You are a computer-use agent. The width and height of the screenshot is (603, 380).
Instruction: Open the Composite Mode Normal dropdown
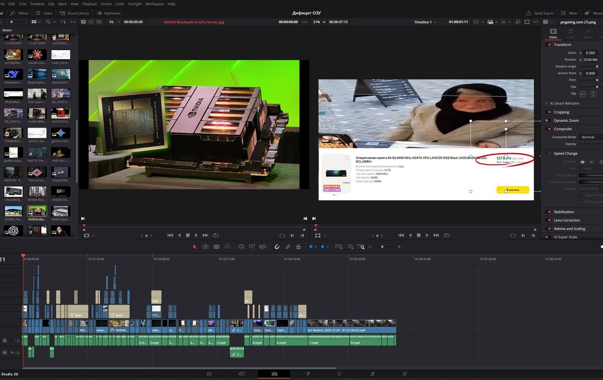point(590,137)
